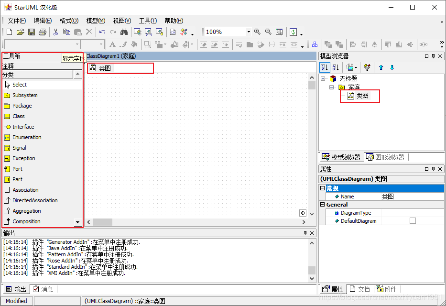Select the 类图 node in model browser
The image size is (446, 306).
pyautogui.click(x=362, y=96)
